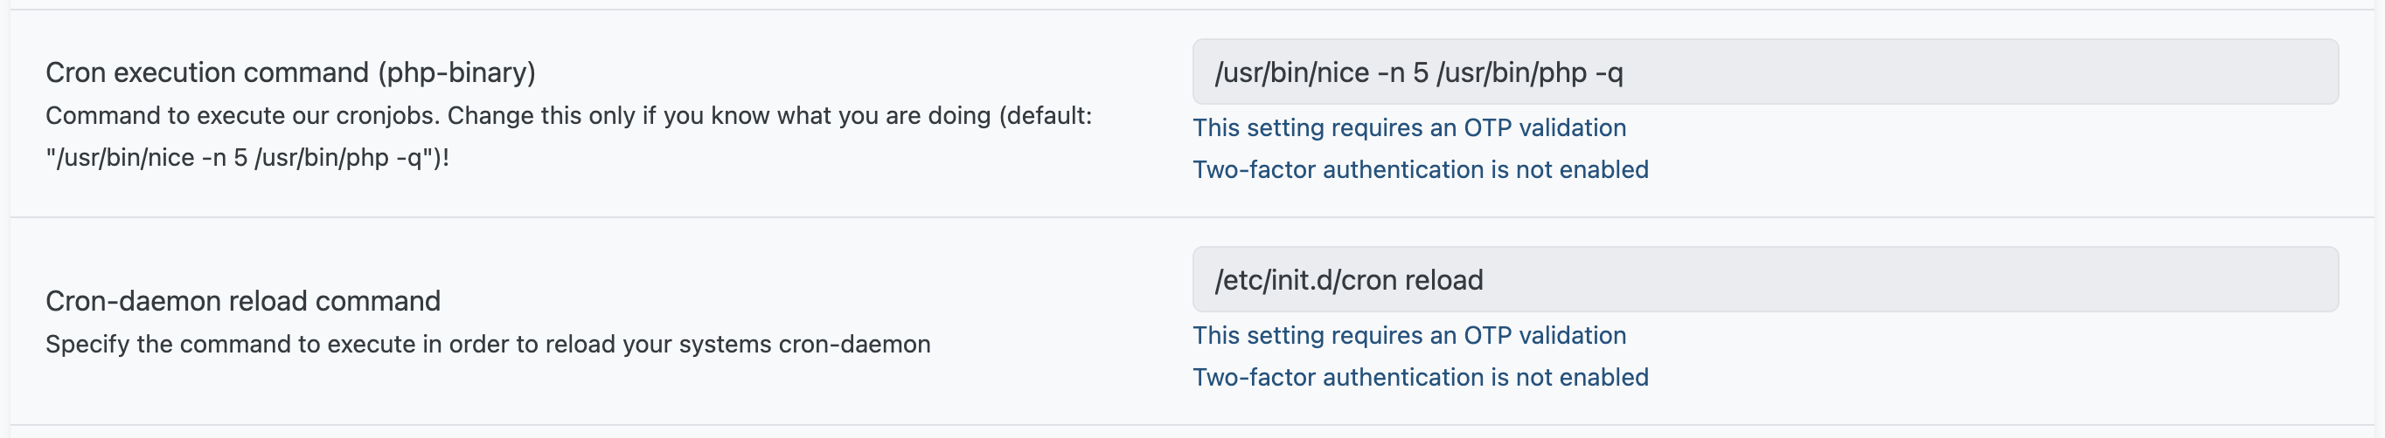The width and height of the screenshot is (2385, 438).
Task: Focus the Cron-daemon reload command field
Action: click(1763, 279)
